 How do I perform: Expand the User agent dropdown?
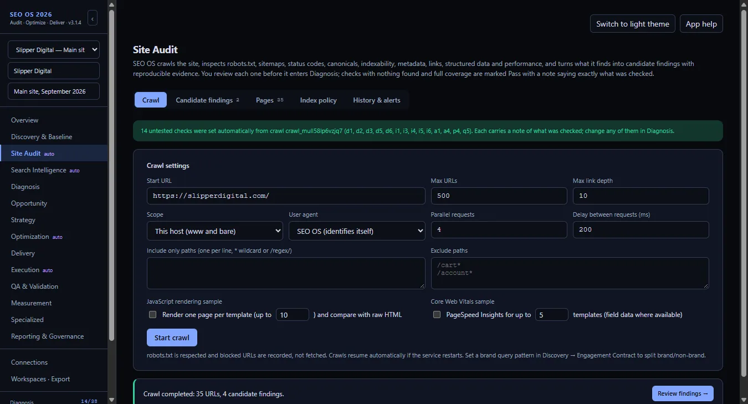[x=357, y=231]
